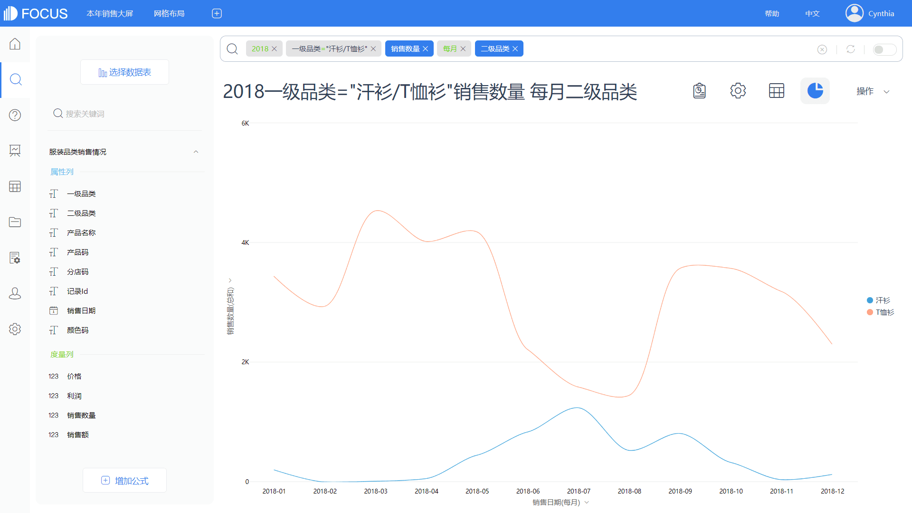This screenshot has height=513, width=912.
Task: Switch to table view icon
Action: pos(777,90)
